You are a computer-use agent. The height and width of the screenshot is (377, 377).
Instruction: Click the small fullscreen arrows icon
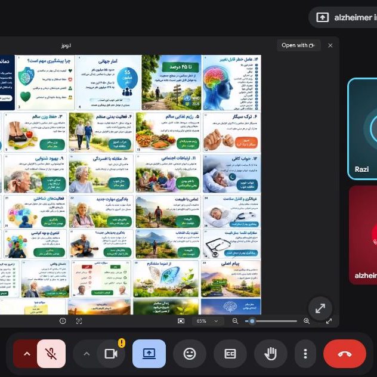(x=329, y=321)
